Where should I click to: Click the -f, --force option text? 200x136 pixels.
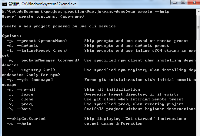20,94
